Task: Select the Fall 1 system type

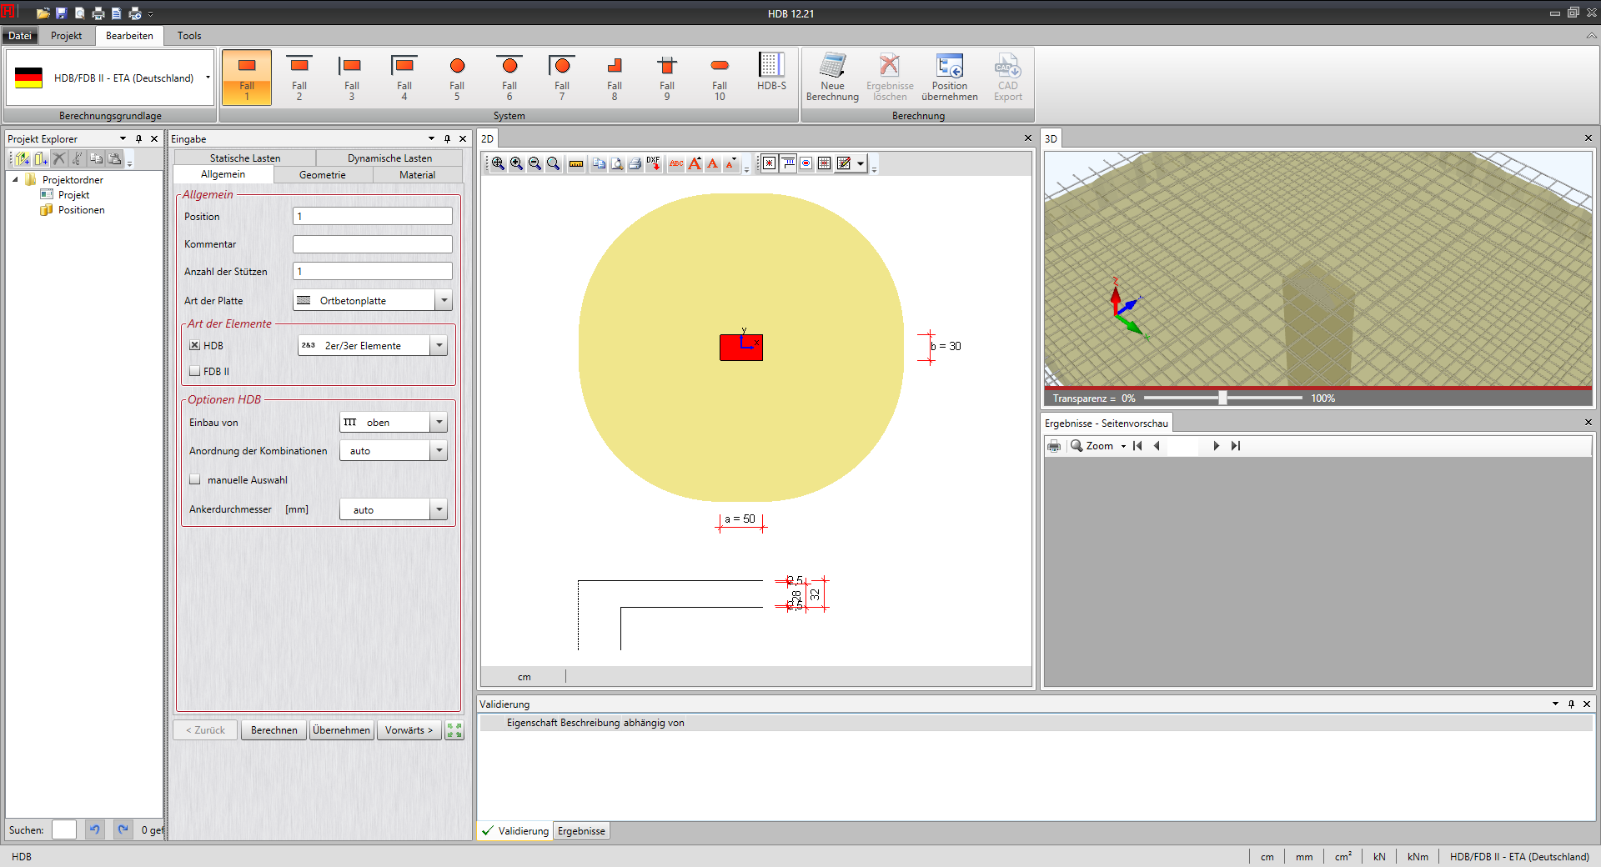Action: coord(247,78)
